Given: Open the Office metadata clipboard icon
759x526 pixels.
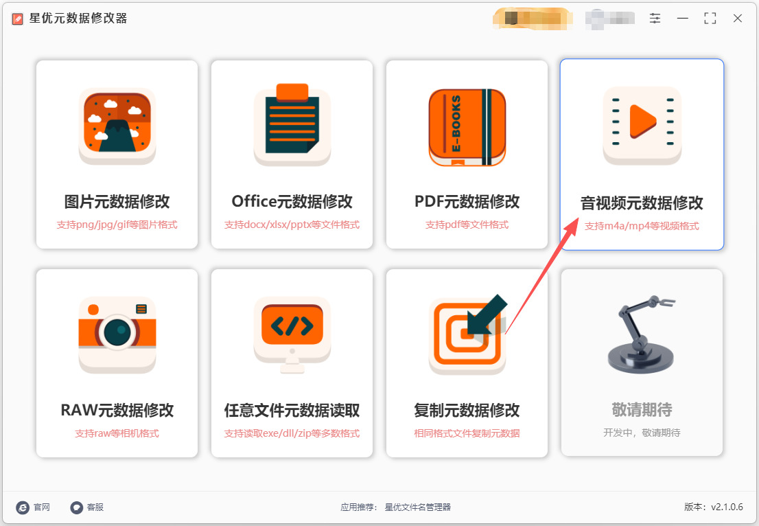Looking at the screenshot, I should 292,125.
